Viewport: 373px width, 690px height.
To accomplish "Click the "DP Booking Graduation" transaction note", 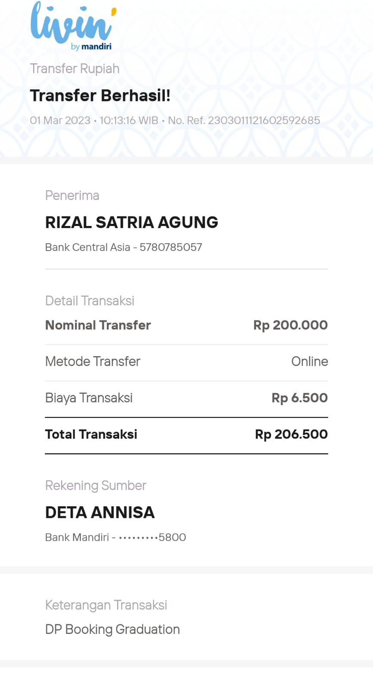I will click(112, 629).
